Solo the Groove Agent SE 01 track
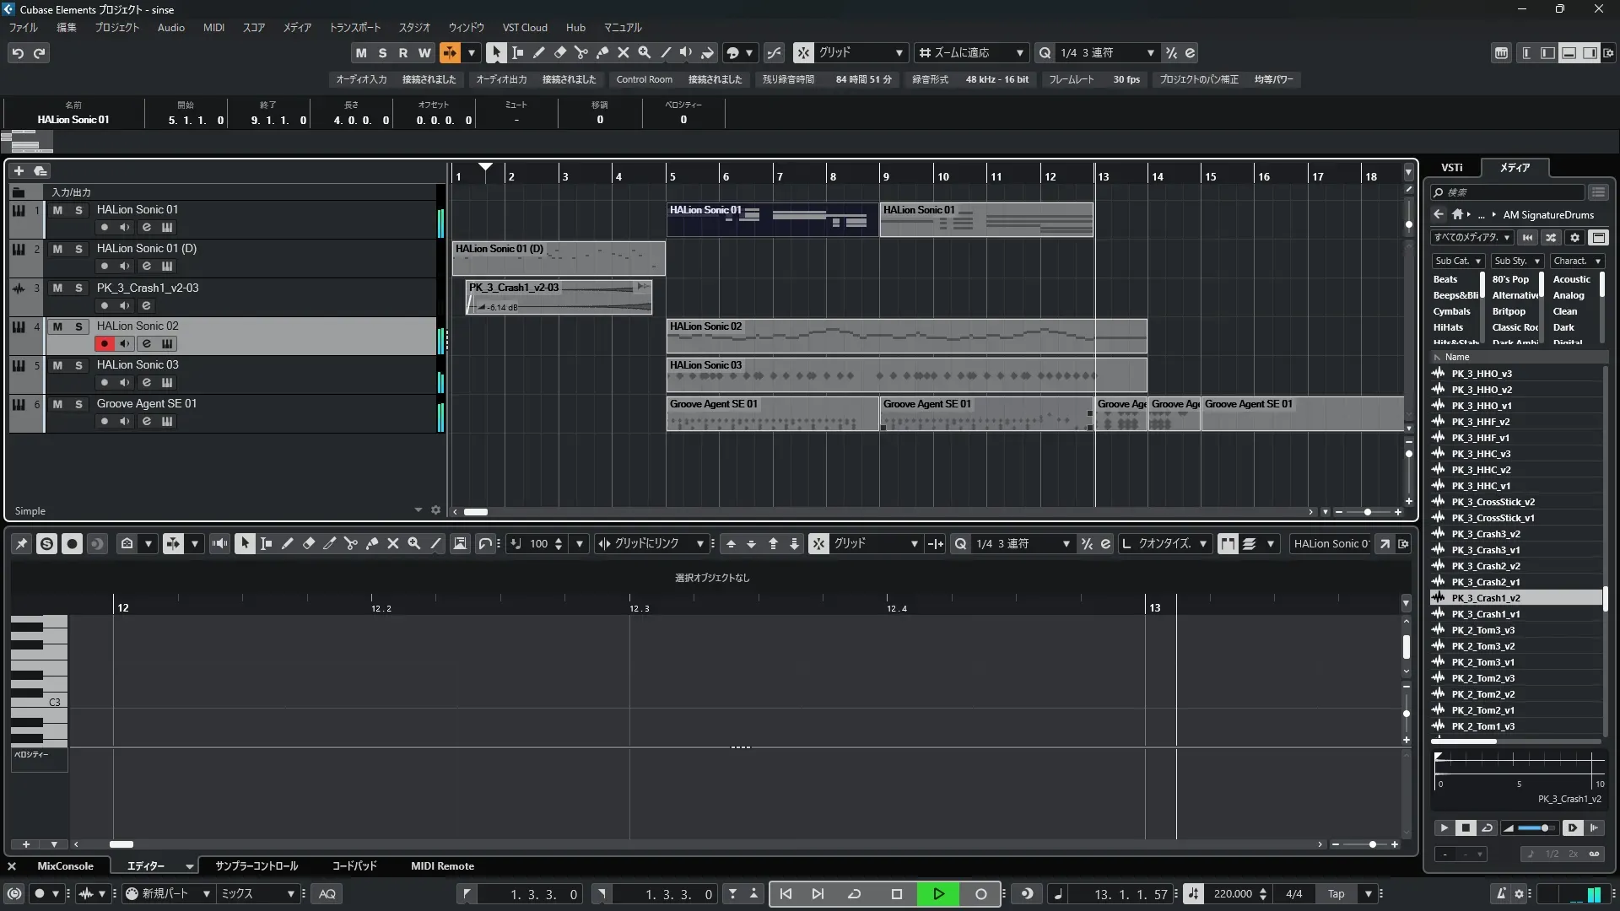This screenshot has height=911, width=1620. click(78, 404)
